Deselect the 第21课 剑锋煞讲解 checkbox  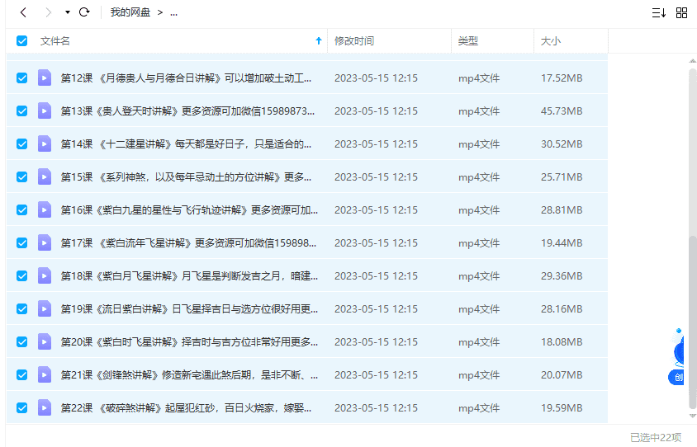click(x=22, y=374)
